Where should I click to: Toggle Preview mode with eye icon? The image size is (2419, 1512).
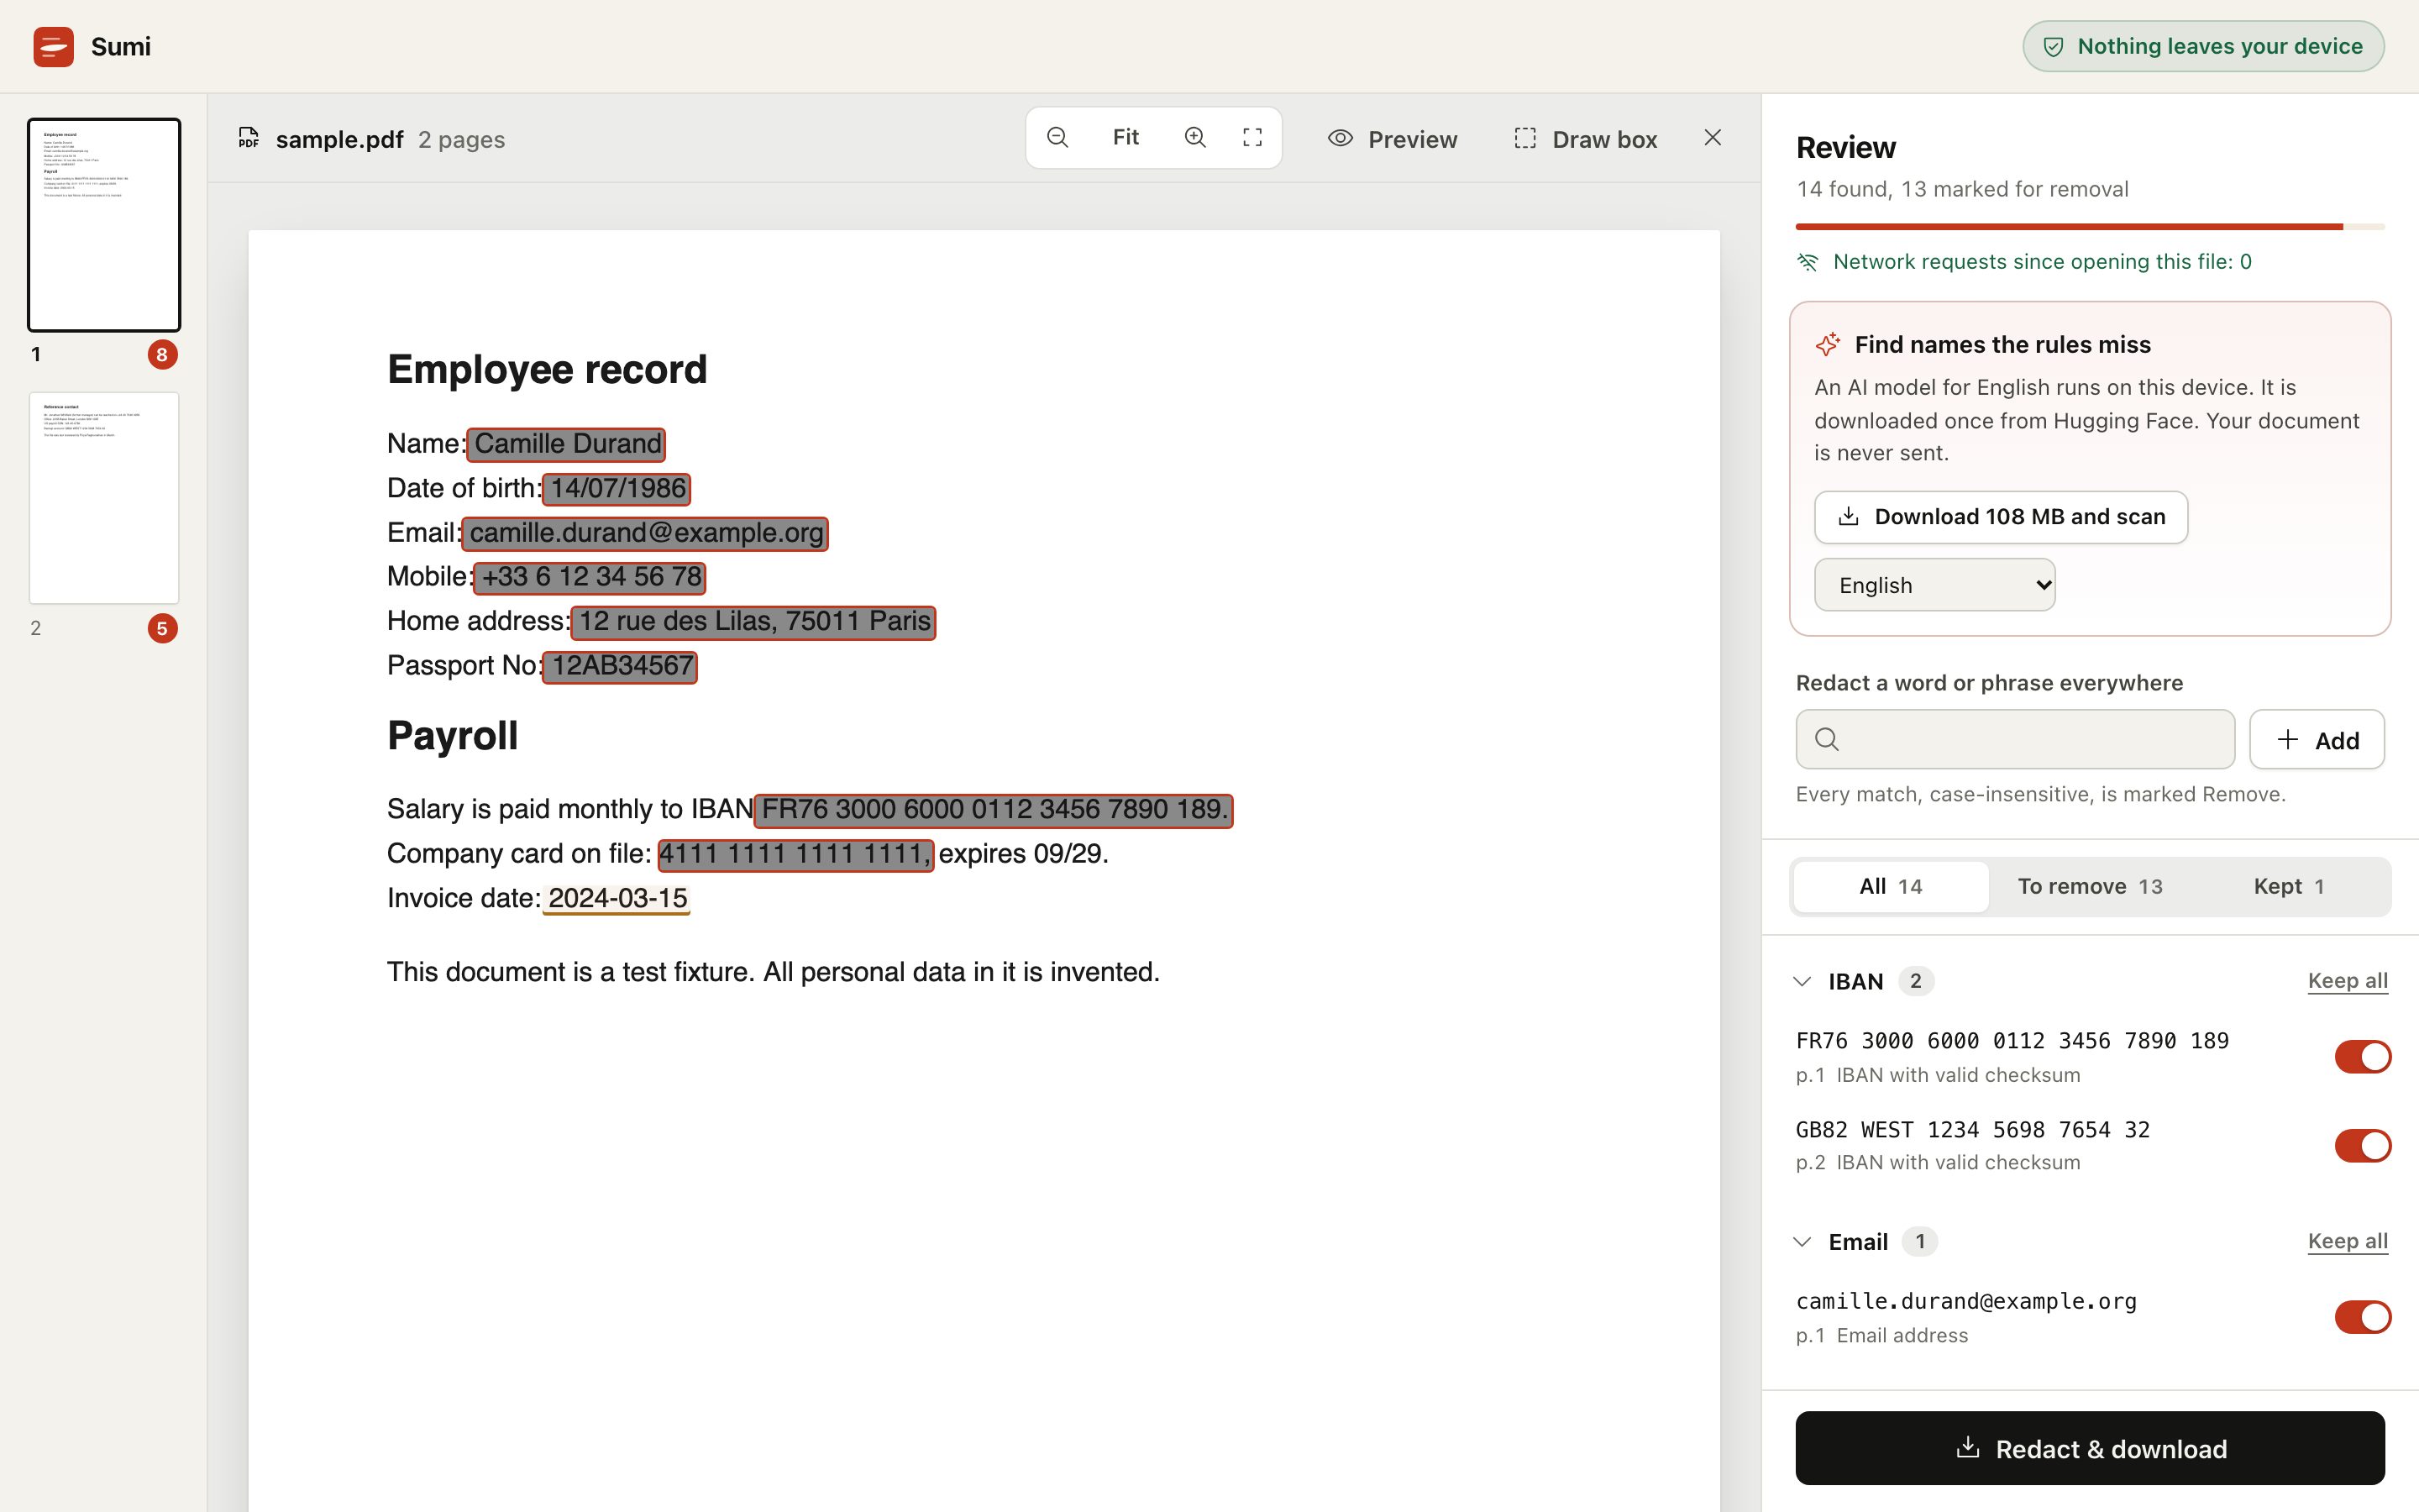[1393, 139]
